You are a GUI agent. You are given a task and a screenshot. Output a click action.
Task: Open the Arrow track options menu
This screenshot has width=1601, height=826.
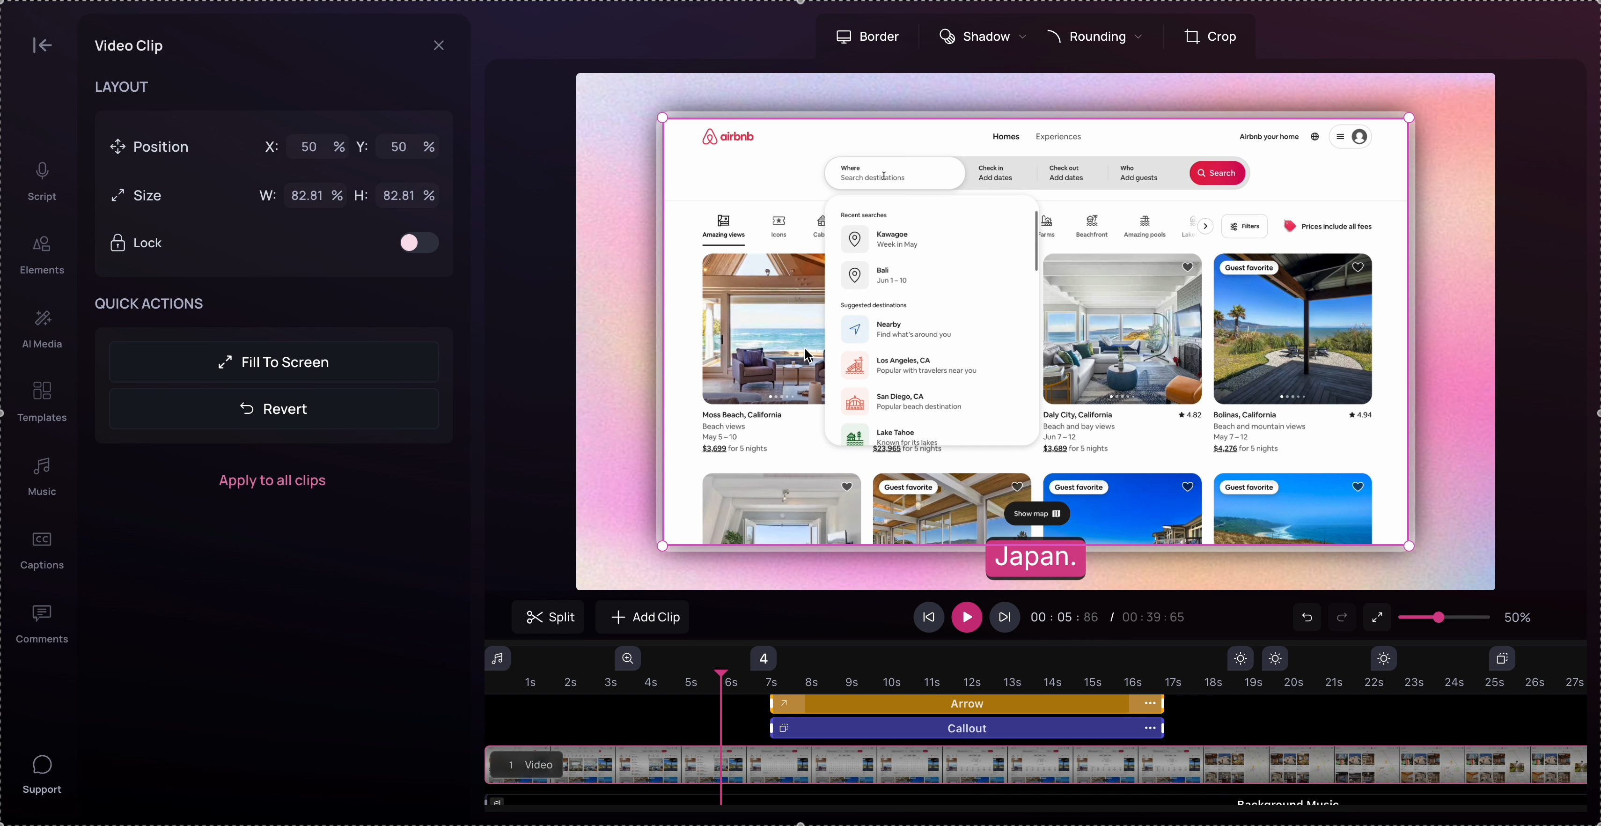(1149, 704)
